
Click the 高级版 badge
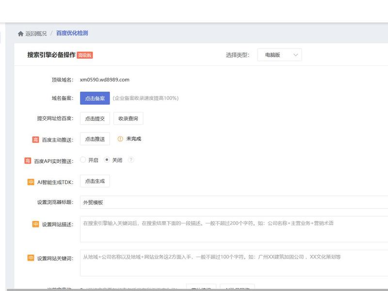[x=84, y=55]
